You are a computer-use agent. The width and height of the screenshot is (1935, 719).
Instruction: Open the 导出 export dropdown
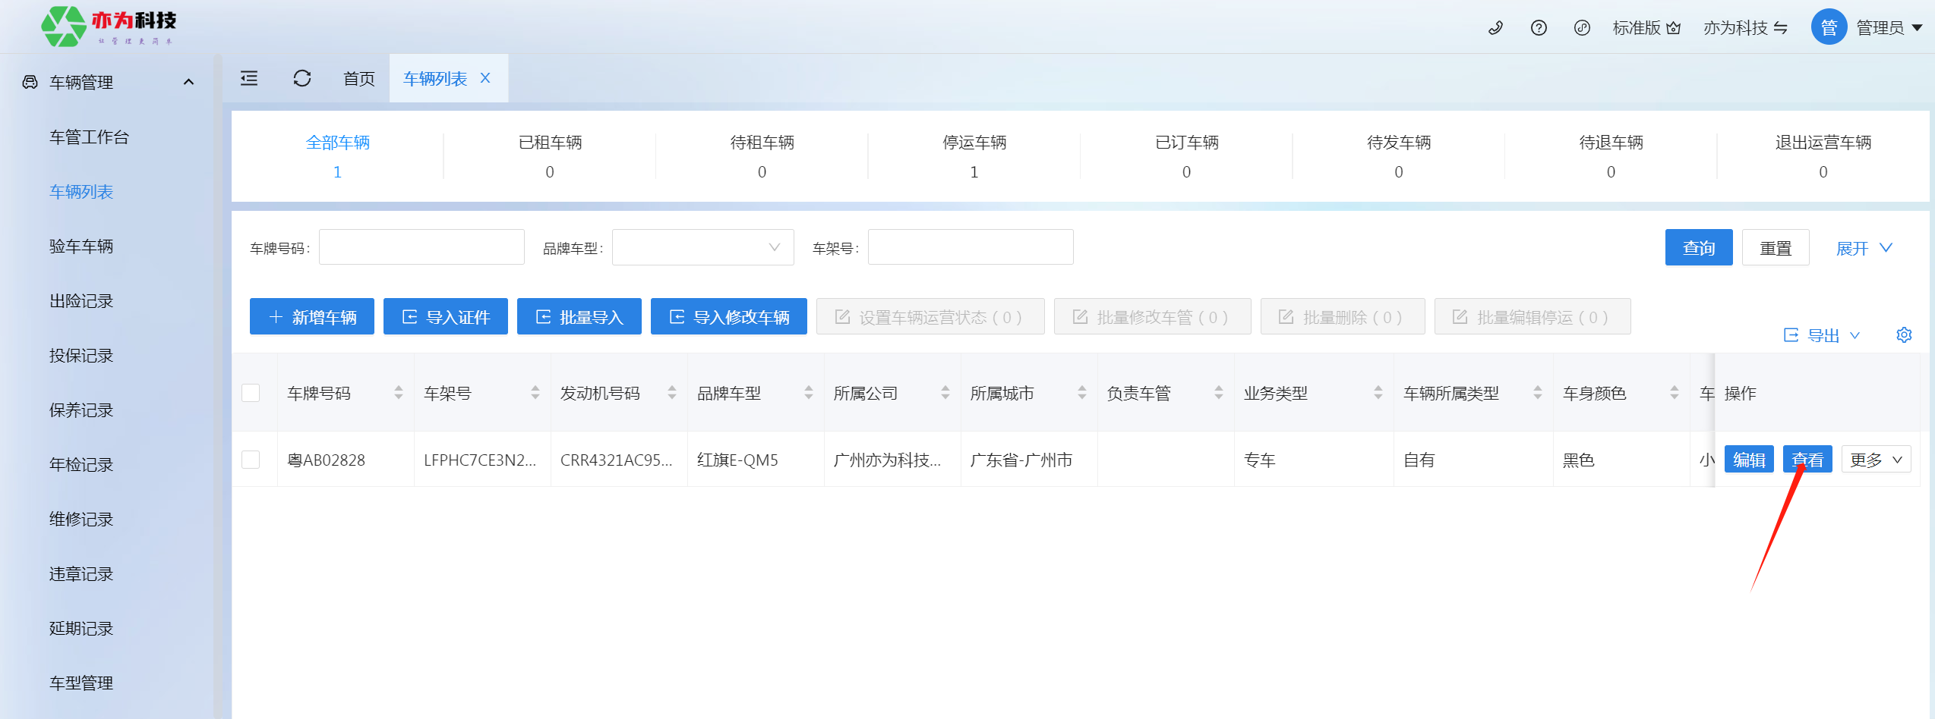[1821, 335]
